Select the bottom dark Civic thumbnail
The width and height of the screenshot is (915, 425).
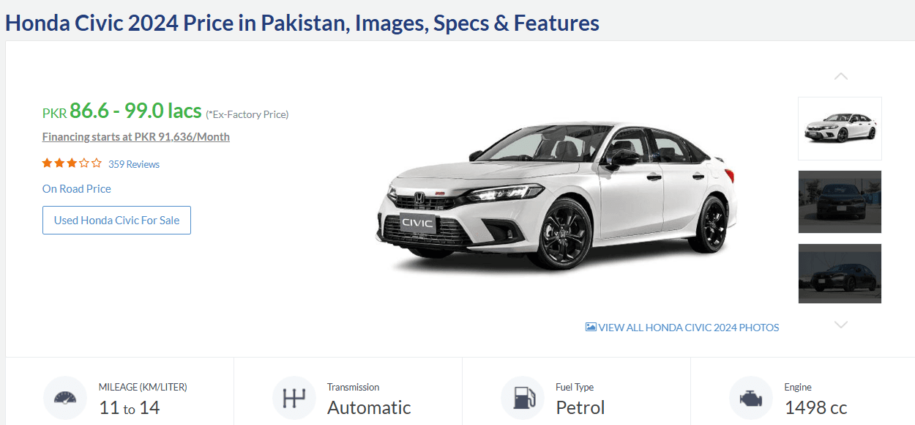tap(840, 273)
